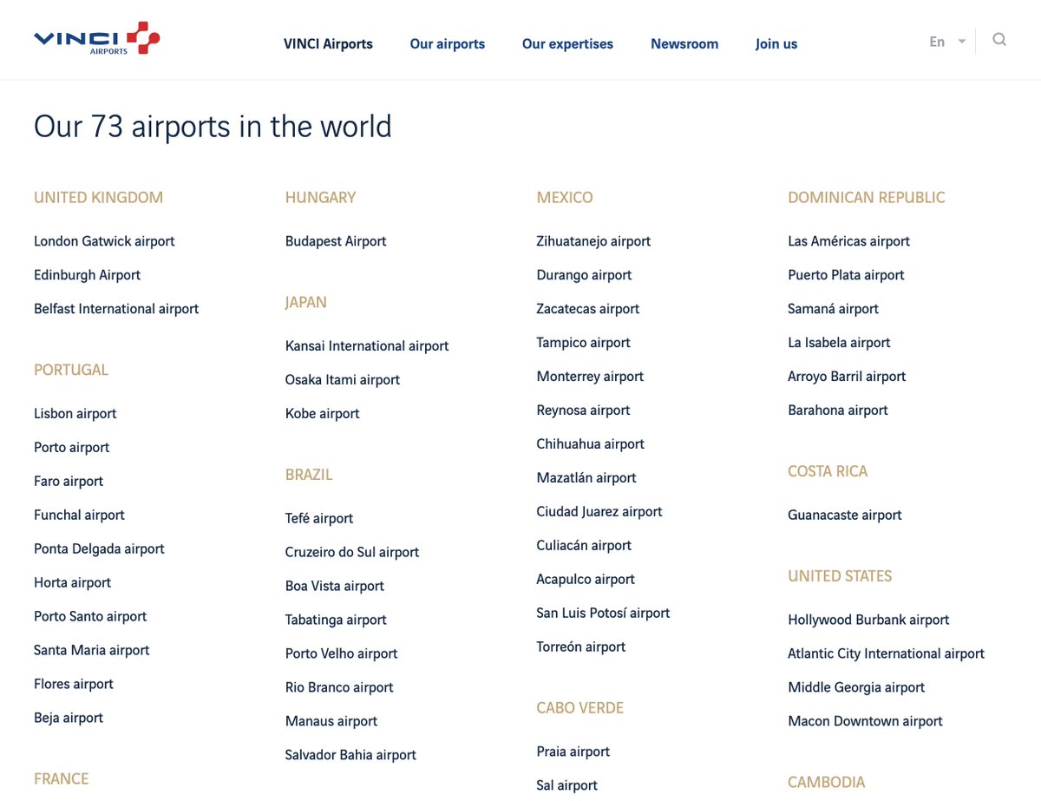This screenshot has height=801, width=1041.
Task: Visit Tefé airport page
Action: click(319, 519)
